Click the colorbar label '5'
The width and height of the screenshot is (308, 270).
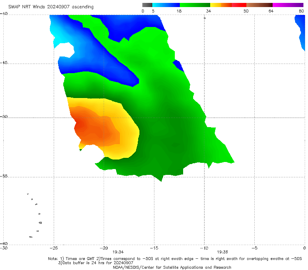click(153, 11)
